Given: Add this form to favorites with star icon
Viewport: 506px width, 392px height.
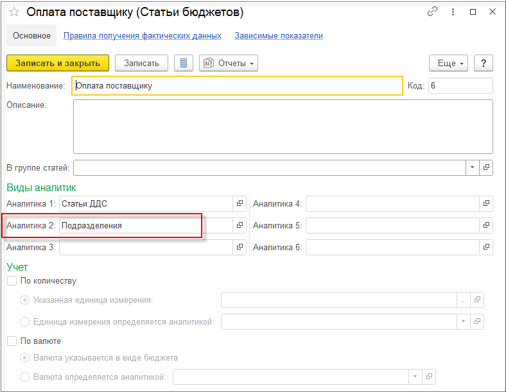Looking at the screenshot, I should click(x=13, y=12).
